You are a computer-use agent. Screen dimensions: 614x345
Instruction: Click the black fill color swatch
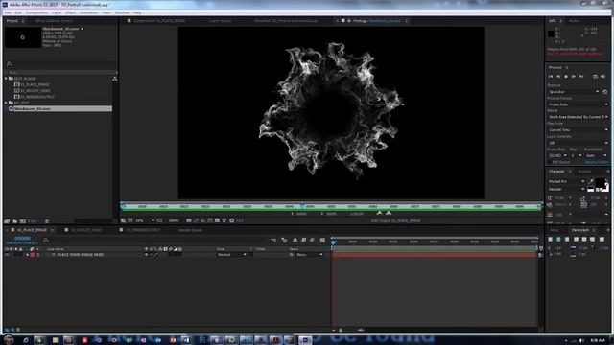click(600, 183)
